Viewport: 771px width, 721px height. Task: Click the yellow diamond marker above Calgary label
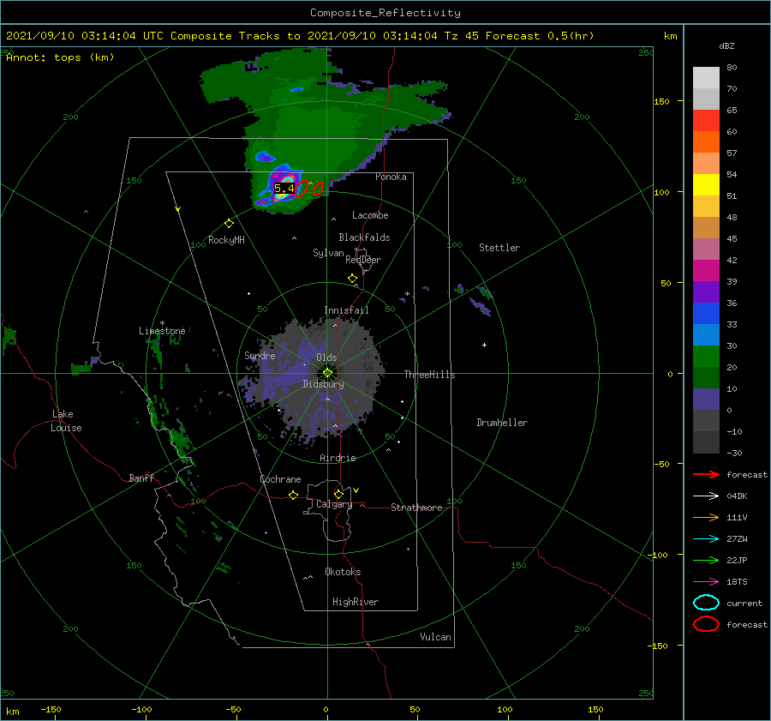(338, 494)
